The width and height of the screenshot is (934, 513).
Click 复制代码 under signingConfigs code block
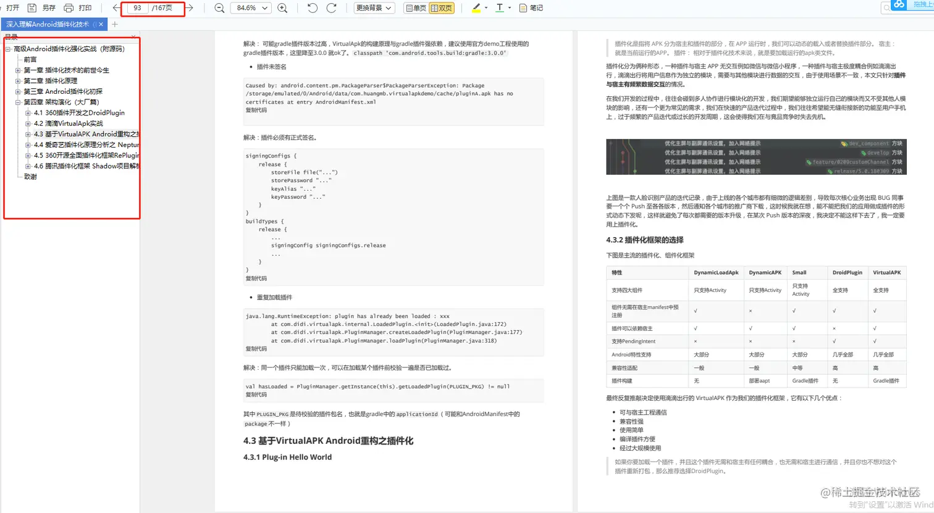pyautogui.click(x=256, y=278)
